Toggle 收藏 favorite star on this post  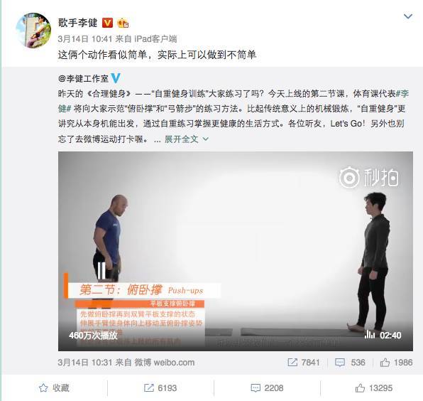[54, 387]
